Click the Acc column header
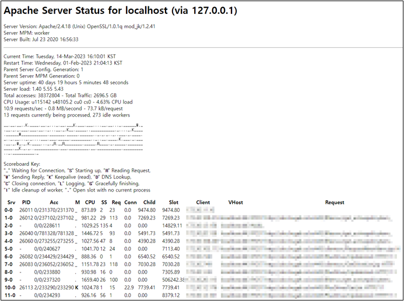The height and width of the screenshot is (301, 404). (54, 203)
